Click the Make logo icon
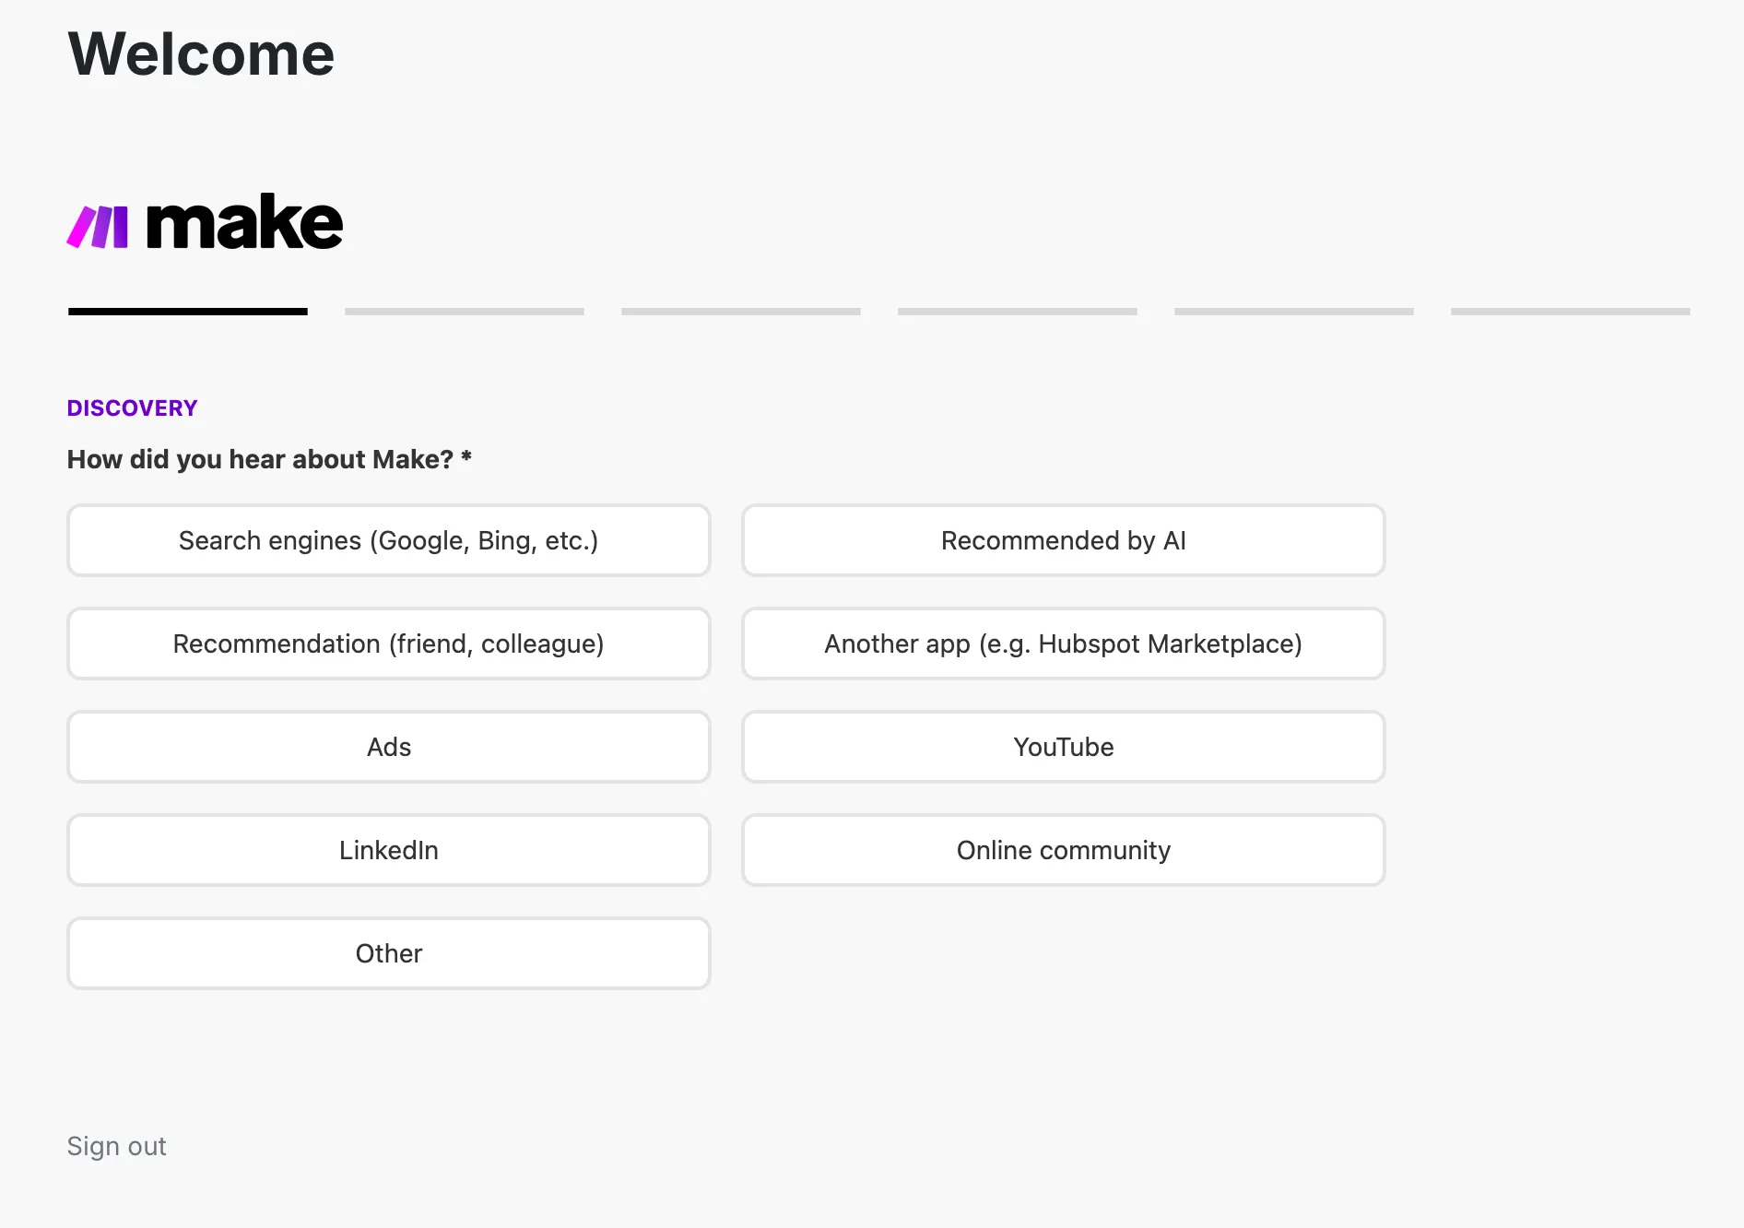 point(98,227)
